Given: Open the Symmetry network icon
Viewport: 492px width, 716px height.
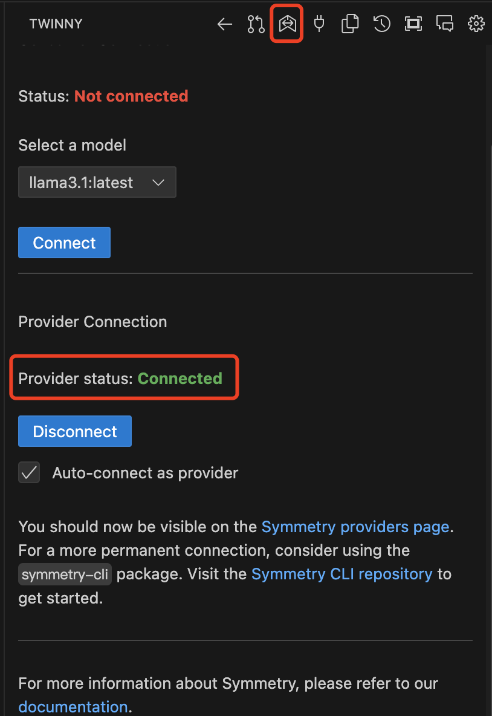Looking at the screenshot, I should click(288, 24).
